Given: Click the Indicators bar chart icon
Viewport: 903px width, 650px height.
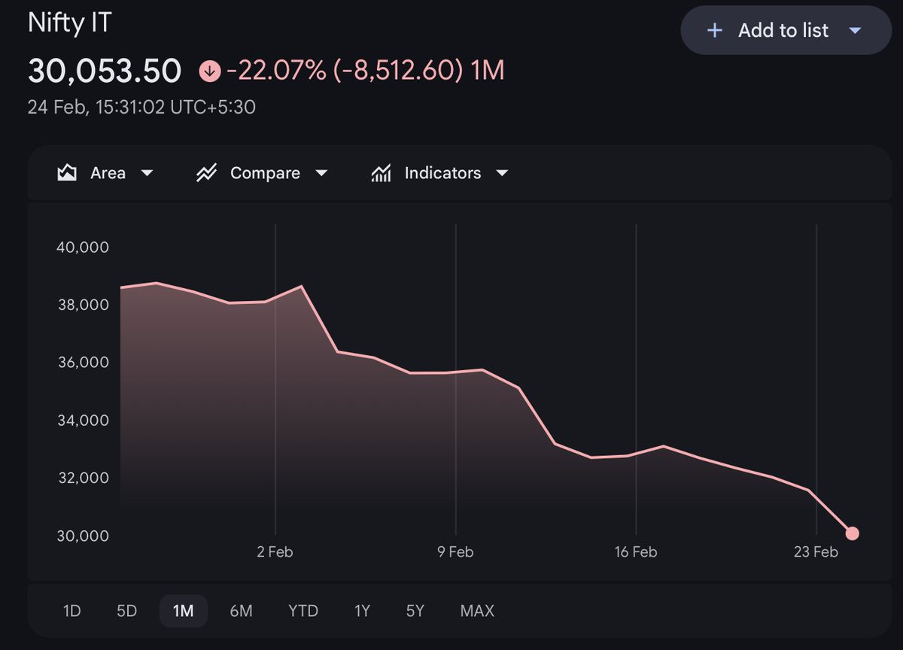Looking at the screenshot, I should [x=381, y=173].
